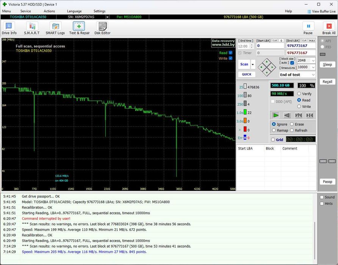The height and width of the screenshot is (265, 338).
Task: Pause the running scan
Action: point(308,26)
